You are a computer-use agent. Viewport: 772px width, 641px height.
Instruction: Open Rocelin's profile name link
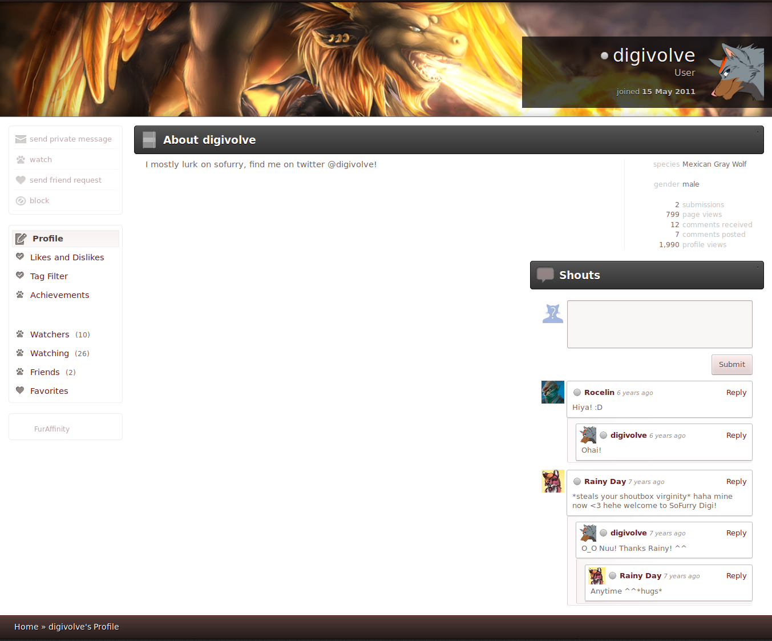point(599,393)
